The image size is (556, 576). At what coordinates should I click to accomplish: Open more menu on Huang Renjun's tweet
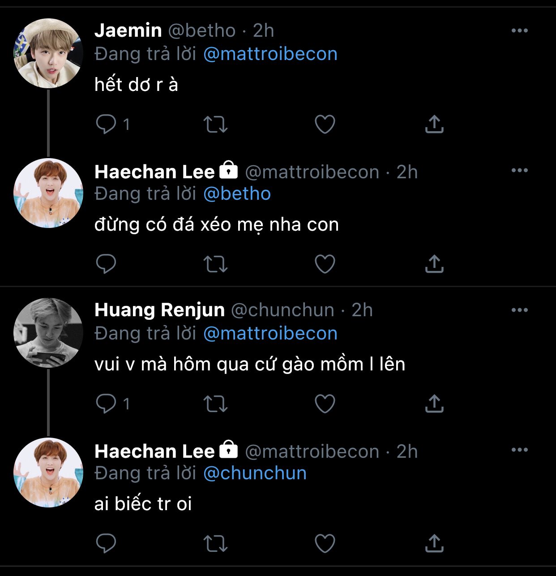(x=519, y=310)
